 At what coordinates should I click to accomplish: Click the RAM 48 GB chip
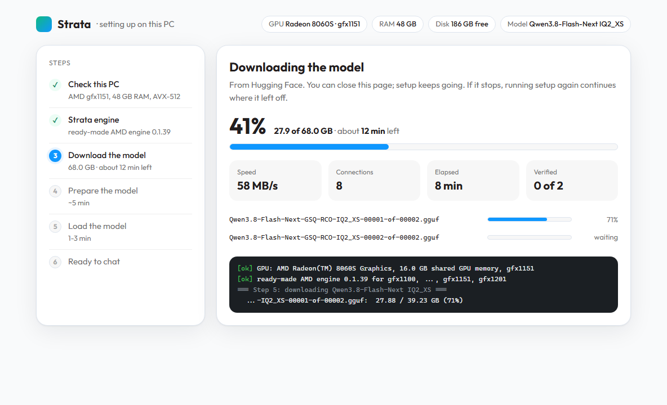398,24
